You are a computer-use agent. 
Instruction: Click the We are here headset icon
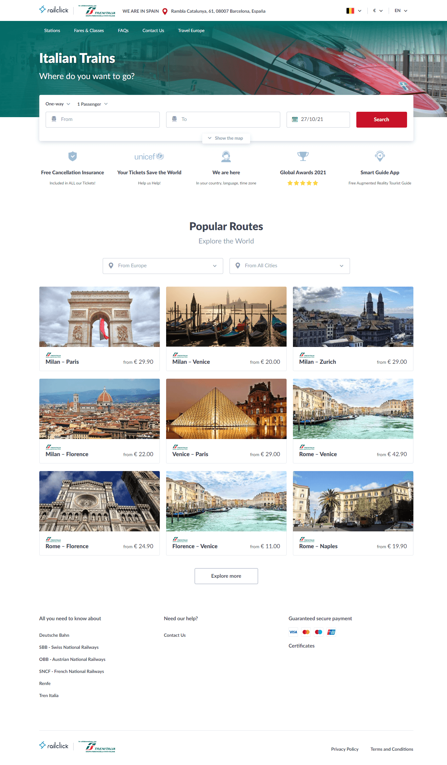pyautogui.click(x=226, y=156)
